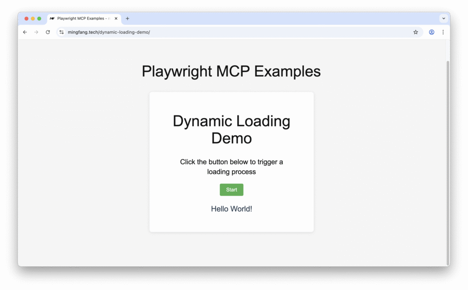Click the forward navigation arrow
Image resolution: width=468 pixels, height=290 pixels.
tap(36, 32)
